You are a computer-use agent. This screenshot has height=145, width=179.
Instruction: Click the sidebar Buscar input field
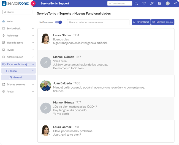(x=17, y=12)
